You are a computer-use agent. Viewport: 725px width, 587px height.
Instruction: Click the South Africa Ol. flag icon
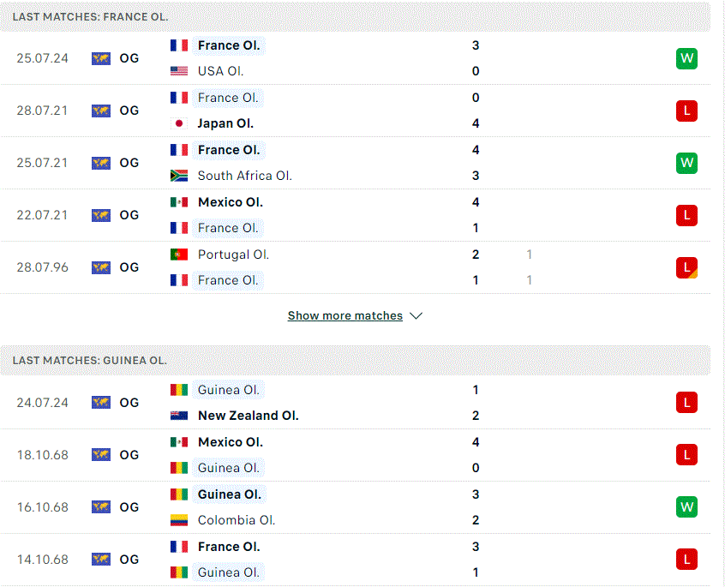(x=179, y=176)
